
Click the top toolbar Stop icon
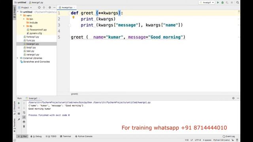coord(232,2)
